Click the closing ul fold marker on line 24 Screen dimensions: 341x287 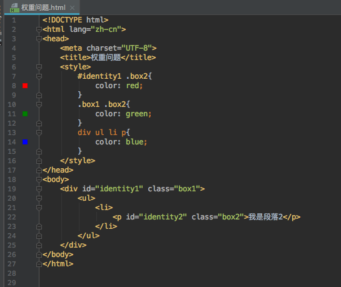tap(39, 236)
